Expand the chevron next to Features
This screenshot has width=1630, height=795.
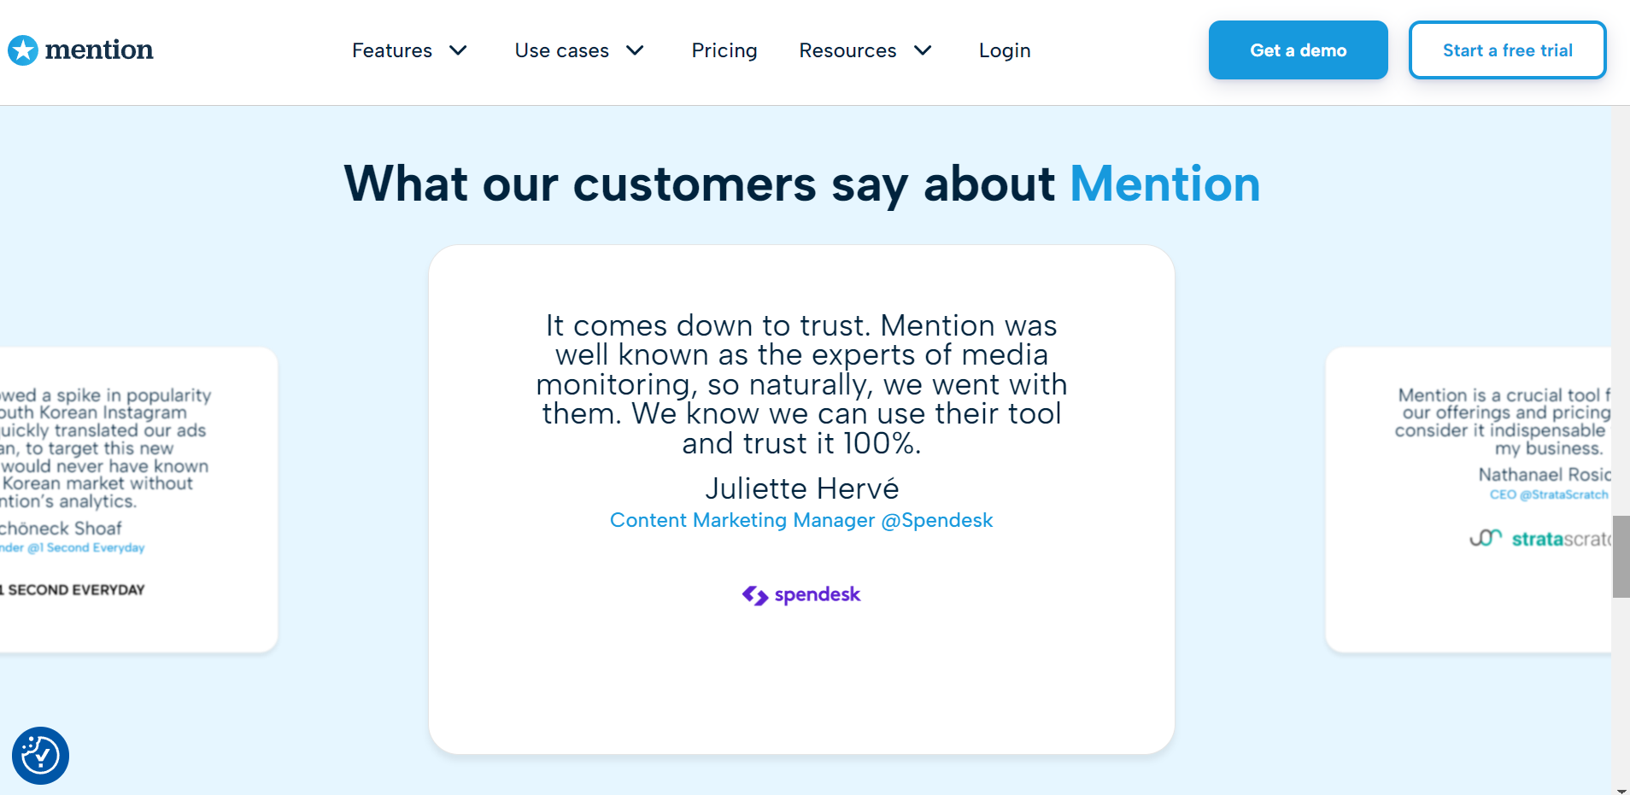click(458, 50)
